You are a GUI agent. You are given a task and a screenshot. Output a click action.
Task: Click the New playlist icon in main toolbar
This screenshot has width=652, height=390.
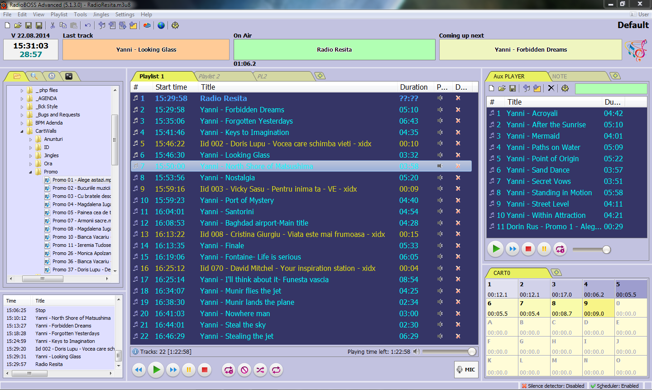pos(7,25)
